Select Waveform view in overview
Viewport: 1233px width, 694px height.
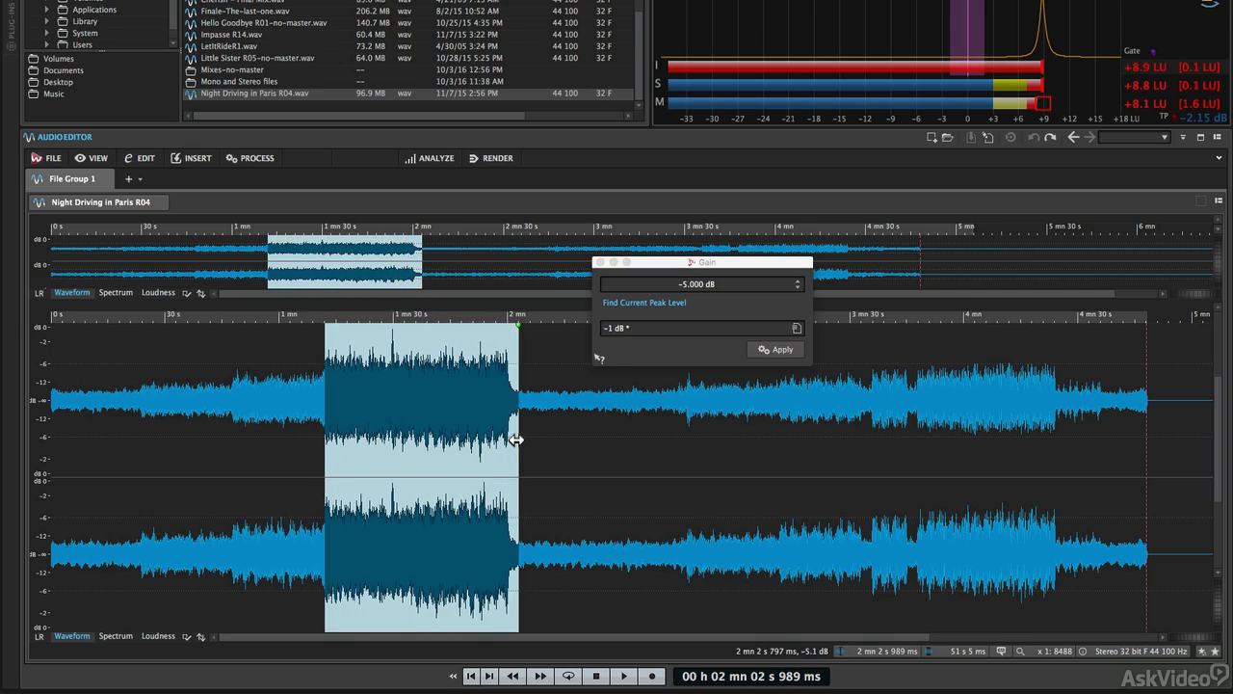(x=71, y=293)
